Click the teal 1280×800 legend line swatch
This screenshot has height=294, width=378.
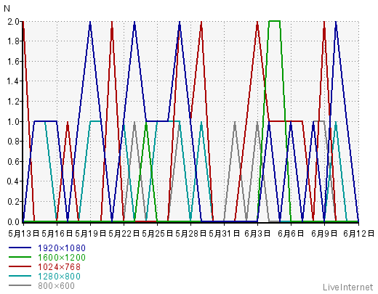(x=20, y=276)
